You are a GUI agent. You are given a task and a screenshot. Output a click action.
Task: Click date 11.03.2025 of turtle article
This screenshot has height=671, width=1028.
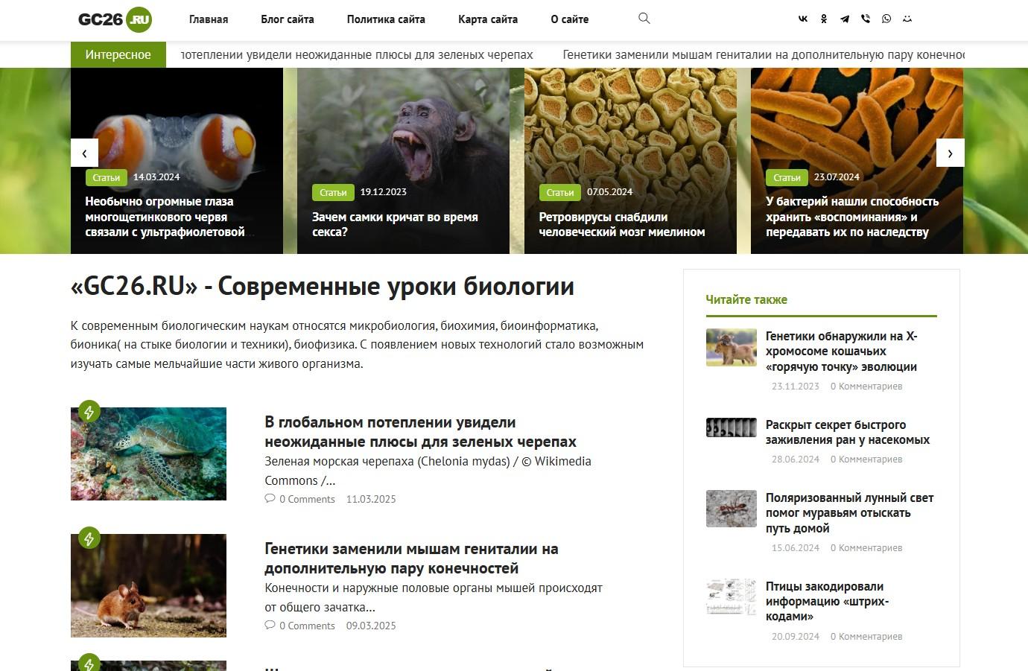pos(371,499)
